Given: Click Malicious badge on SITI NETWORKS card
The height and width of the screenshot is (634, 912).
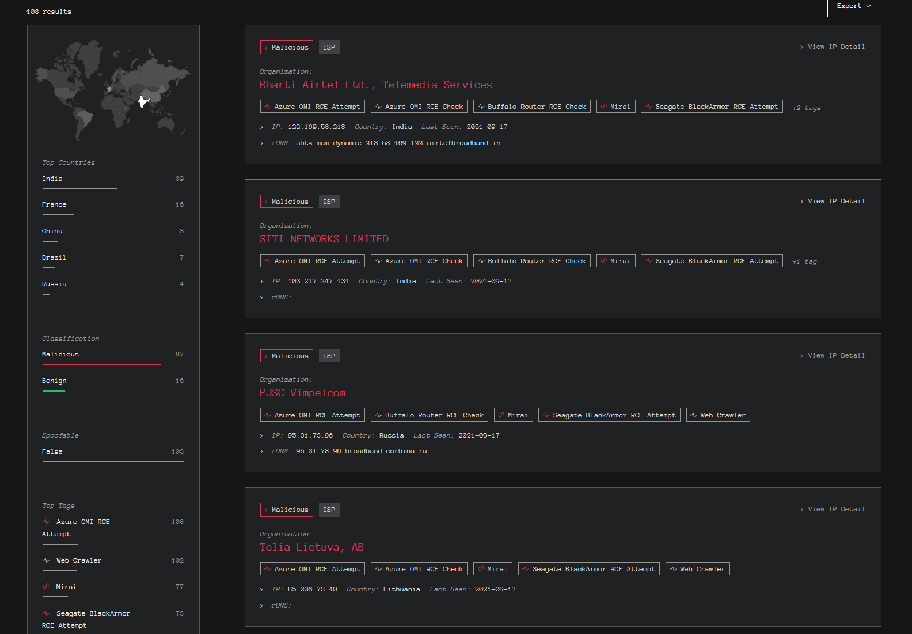Looking at the screenshot, I should point(287,202).
